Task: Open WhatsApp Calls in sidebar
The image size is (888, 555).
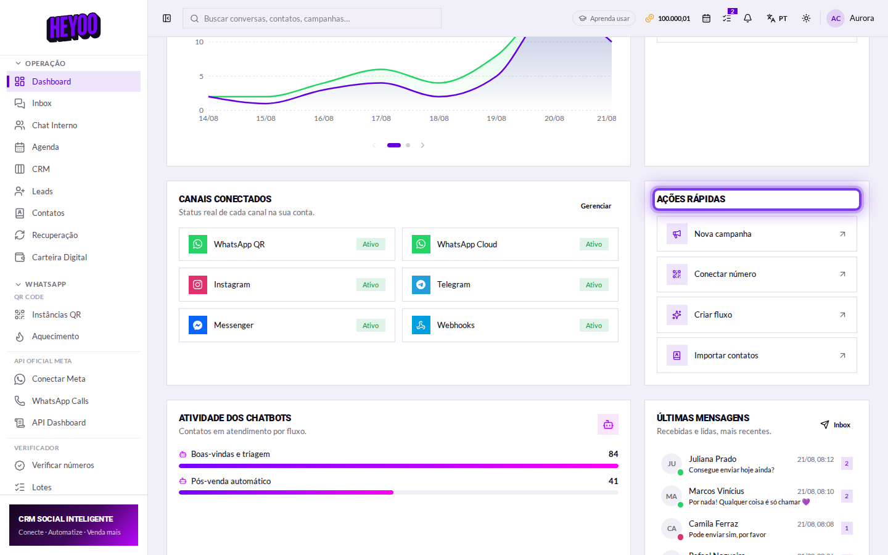Action: click(x=74, y=401)
